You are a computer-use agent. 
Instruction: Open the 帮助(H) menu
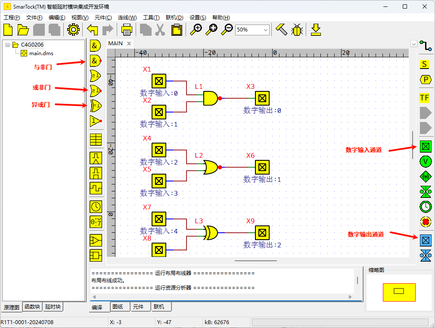221,18
